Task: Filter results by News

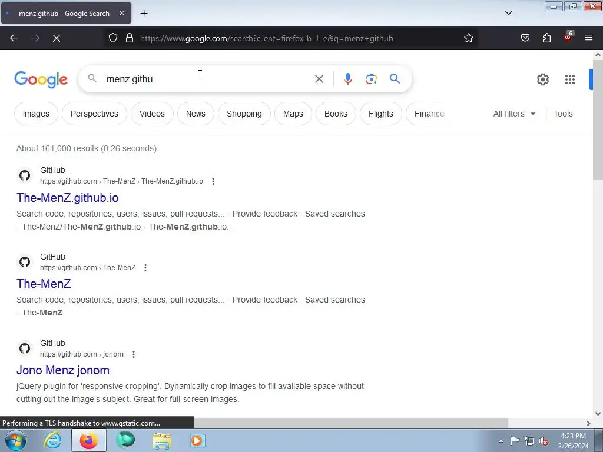Action: click(196, 114)
